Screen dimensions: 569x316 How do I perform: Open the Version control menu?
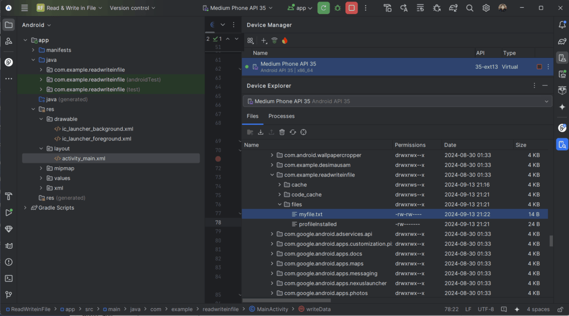click(132, 8)
